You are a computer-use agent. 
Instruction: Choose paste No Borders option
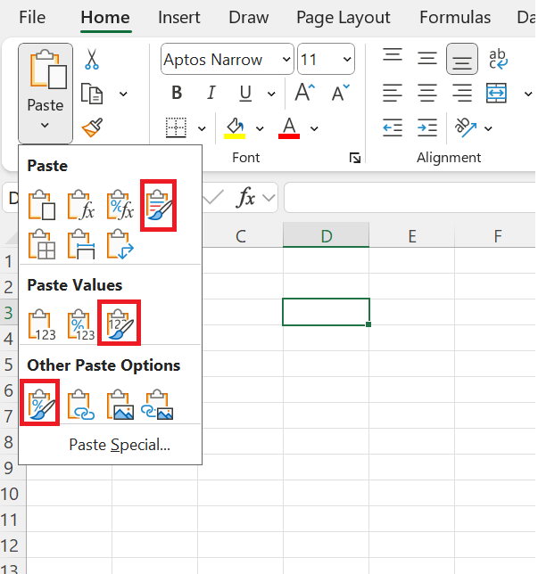coord(41,244)
